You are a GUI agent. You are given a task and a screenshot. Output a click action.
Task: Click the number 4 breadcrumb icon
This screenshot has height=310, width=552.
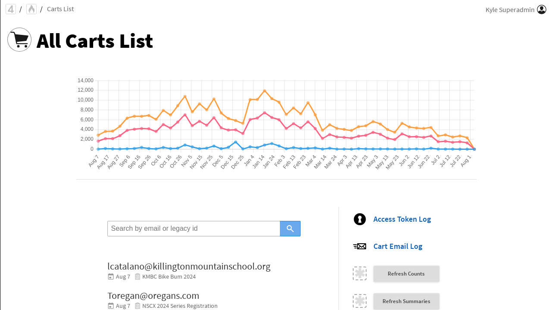coord(11,9)
